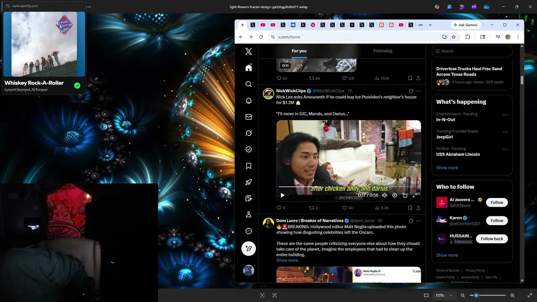
Task: Open Grok icon in X sidebar
Action: [x=249, y=133]
